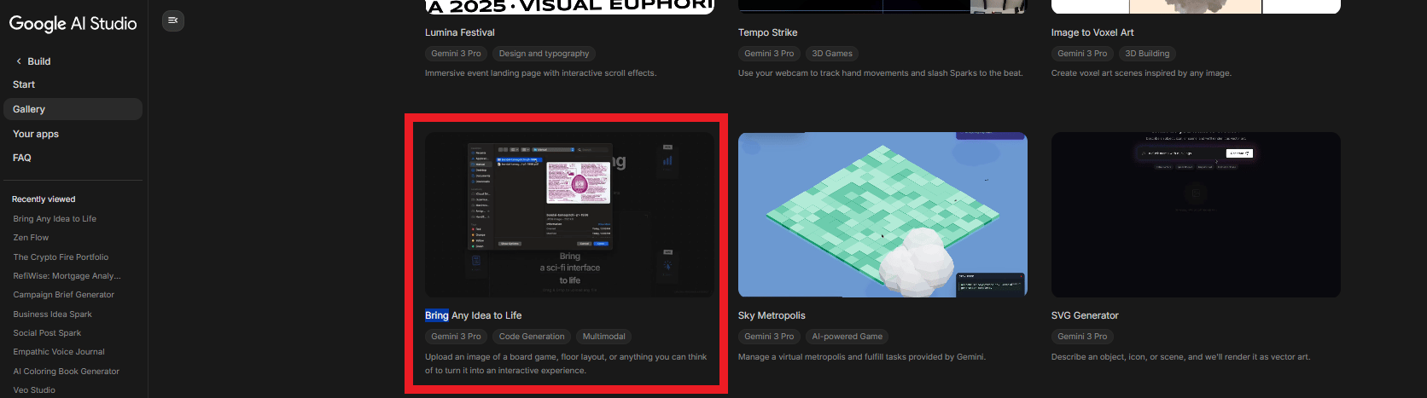Click the Lumina Festival card title

[460, 32]
